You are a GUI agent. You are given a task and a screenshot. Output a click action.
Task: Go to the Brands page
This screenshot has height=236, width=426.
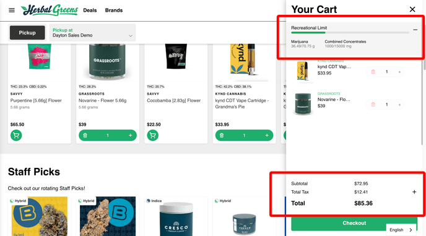click(x=114, y=11)
